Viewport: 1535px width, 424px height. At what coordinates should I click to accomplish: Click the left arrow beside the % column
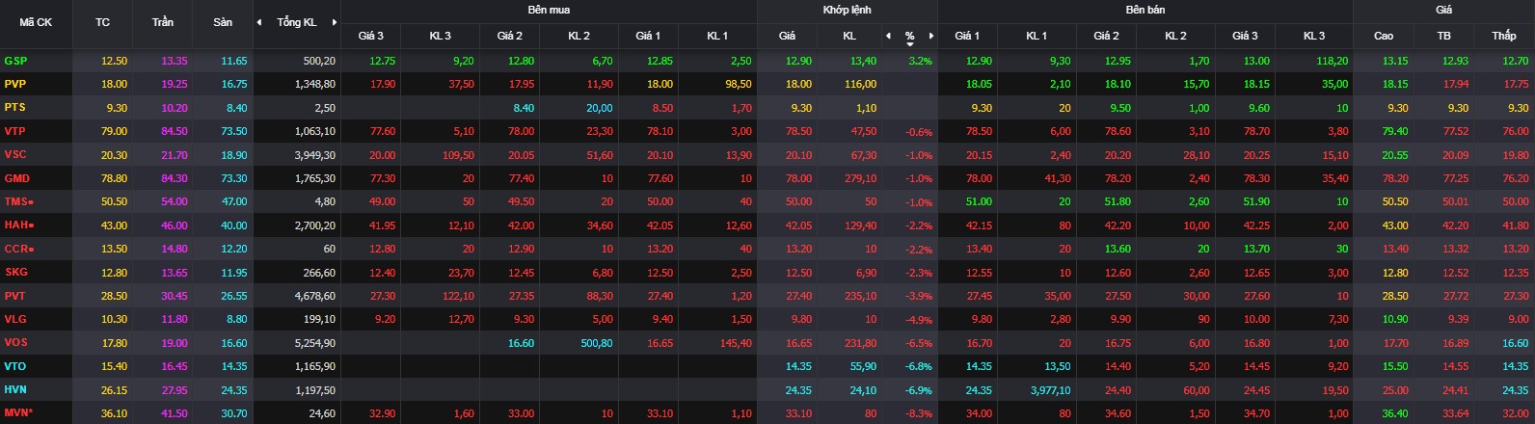pos(888,36)
